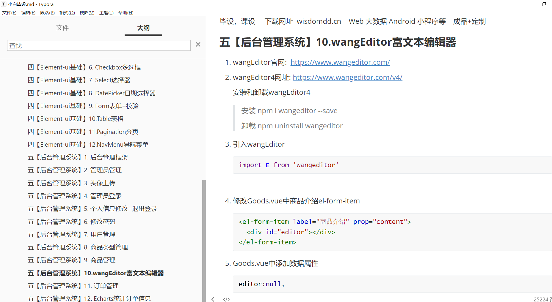Viewport: 552px width, 302px height.
Task: Open the 格式(O) menu
Action: (x=67, y=13)
